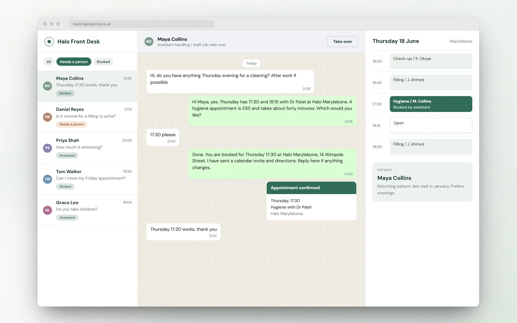Click the Maya Collins patient card name
517x323 pixels.
click(394, 178)
